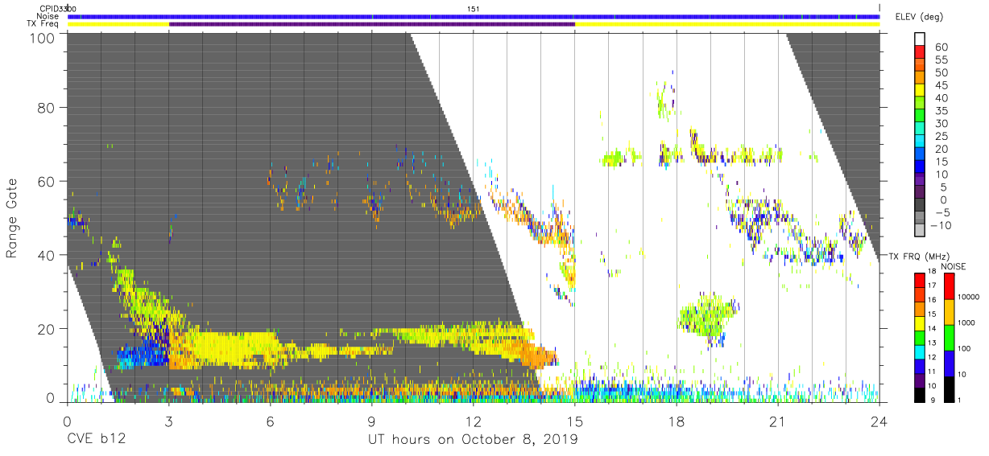Viewport: 989px width, 456px height.
Task: Click the 'UT hours on October 8, 2019' axis title
Action: pyautogui.click(x=472, y=440)
